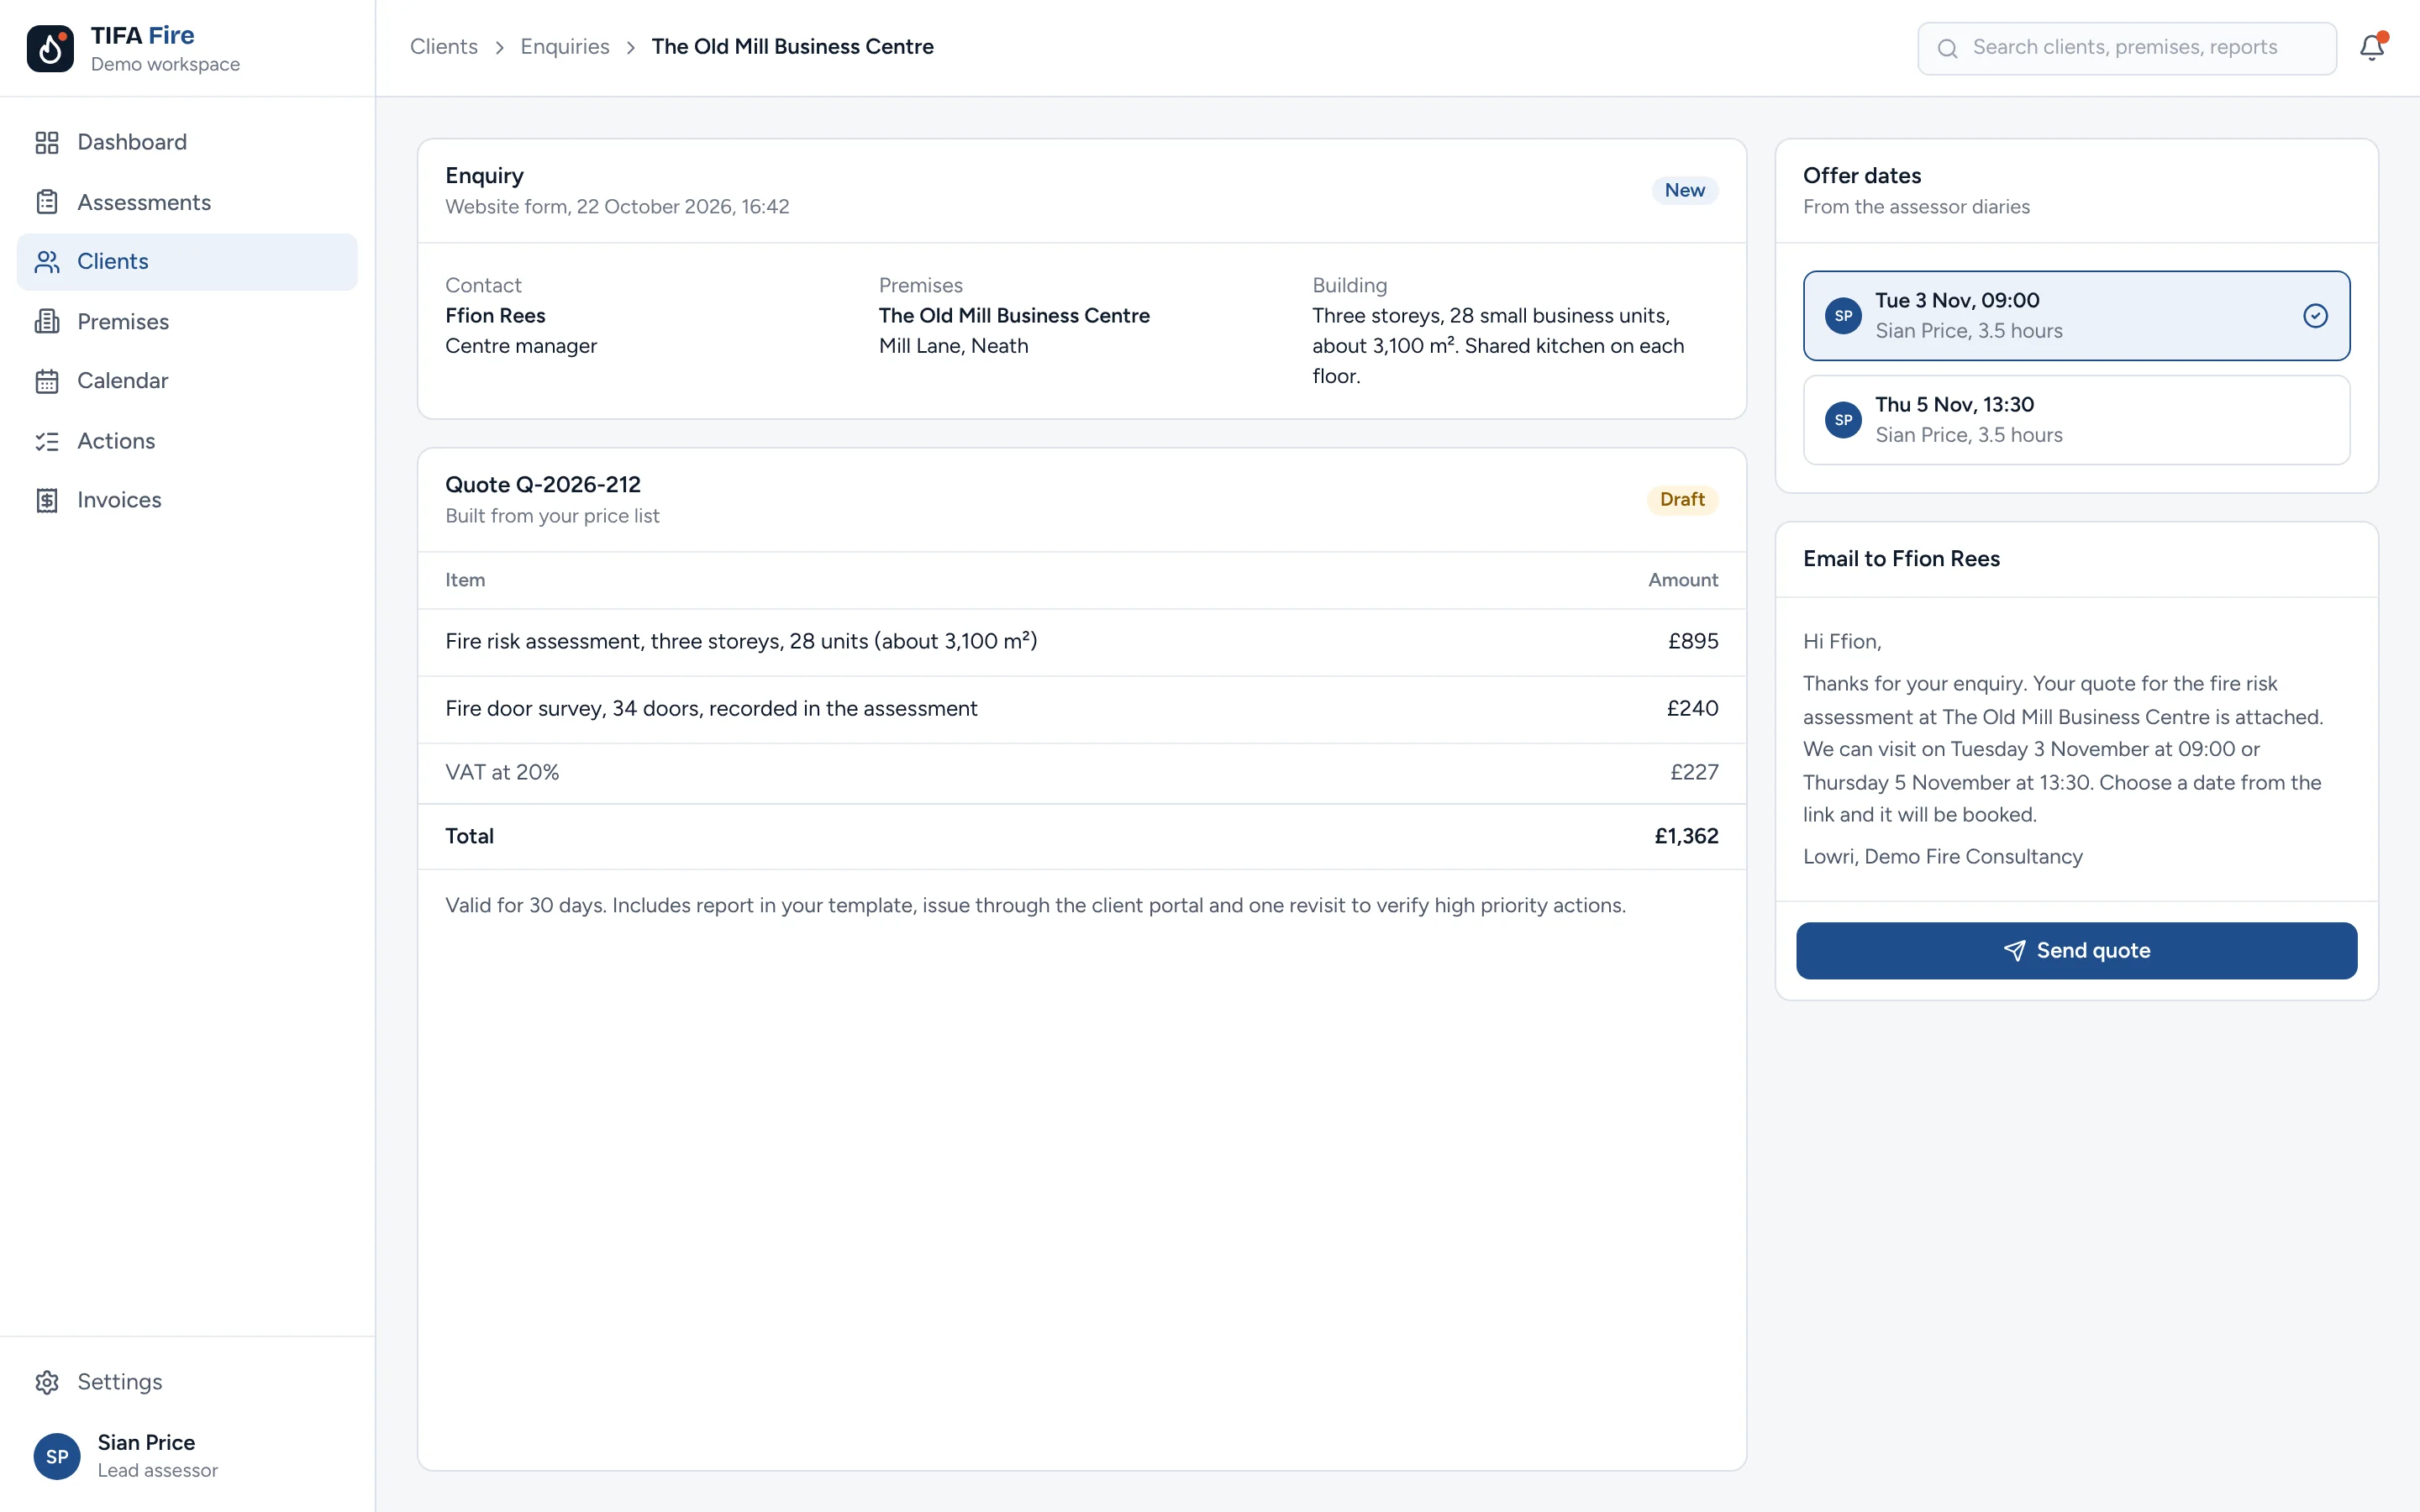Click the Sian Price profile avatar
The image size is (2420, 1512).
pos(57,1456)
